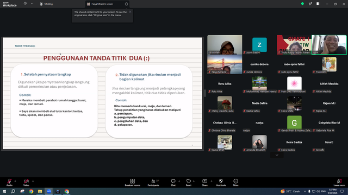Select Teuku Rafiq Fadhier Fahari's video tile

[x=294, y=44]
